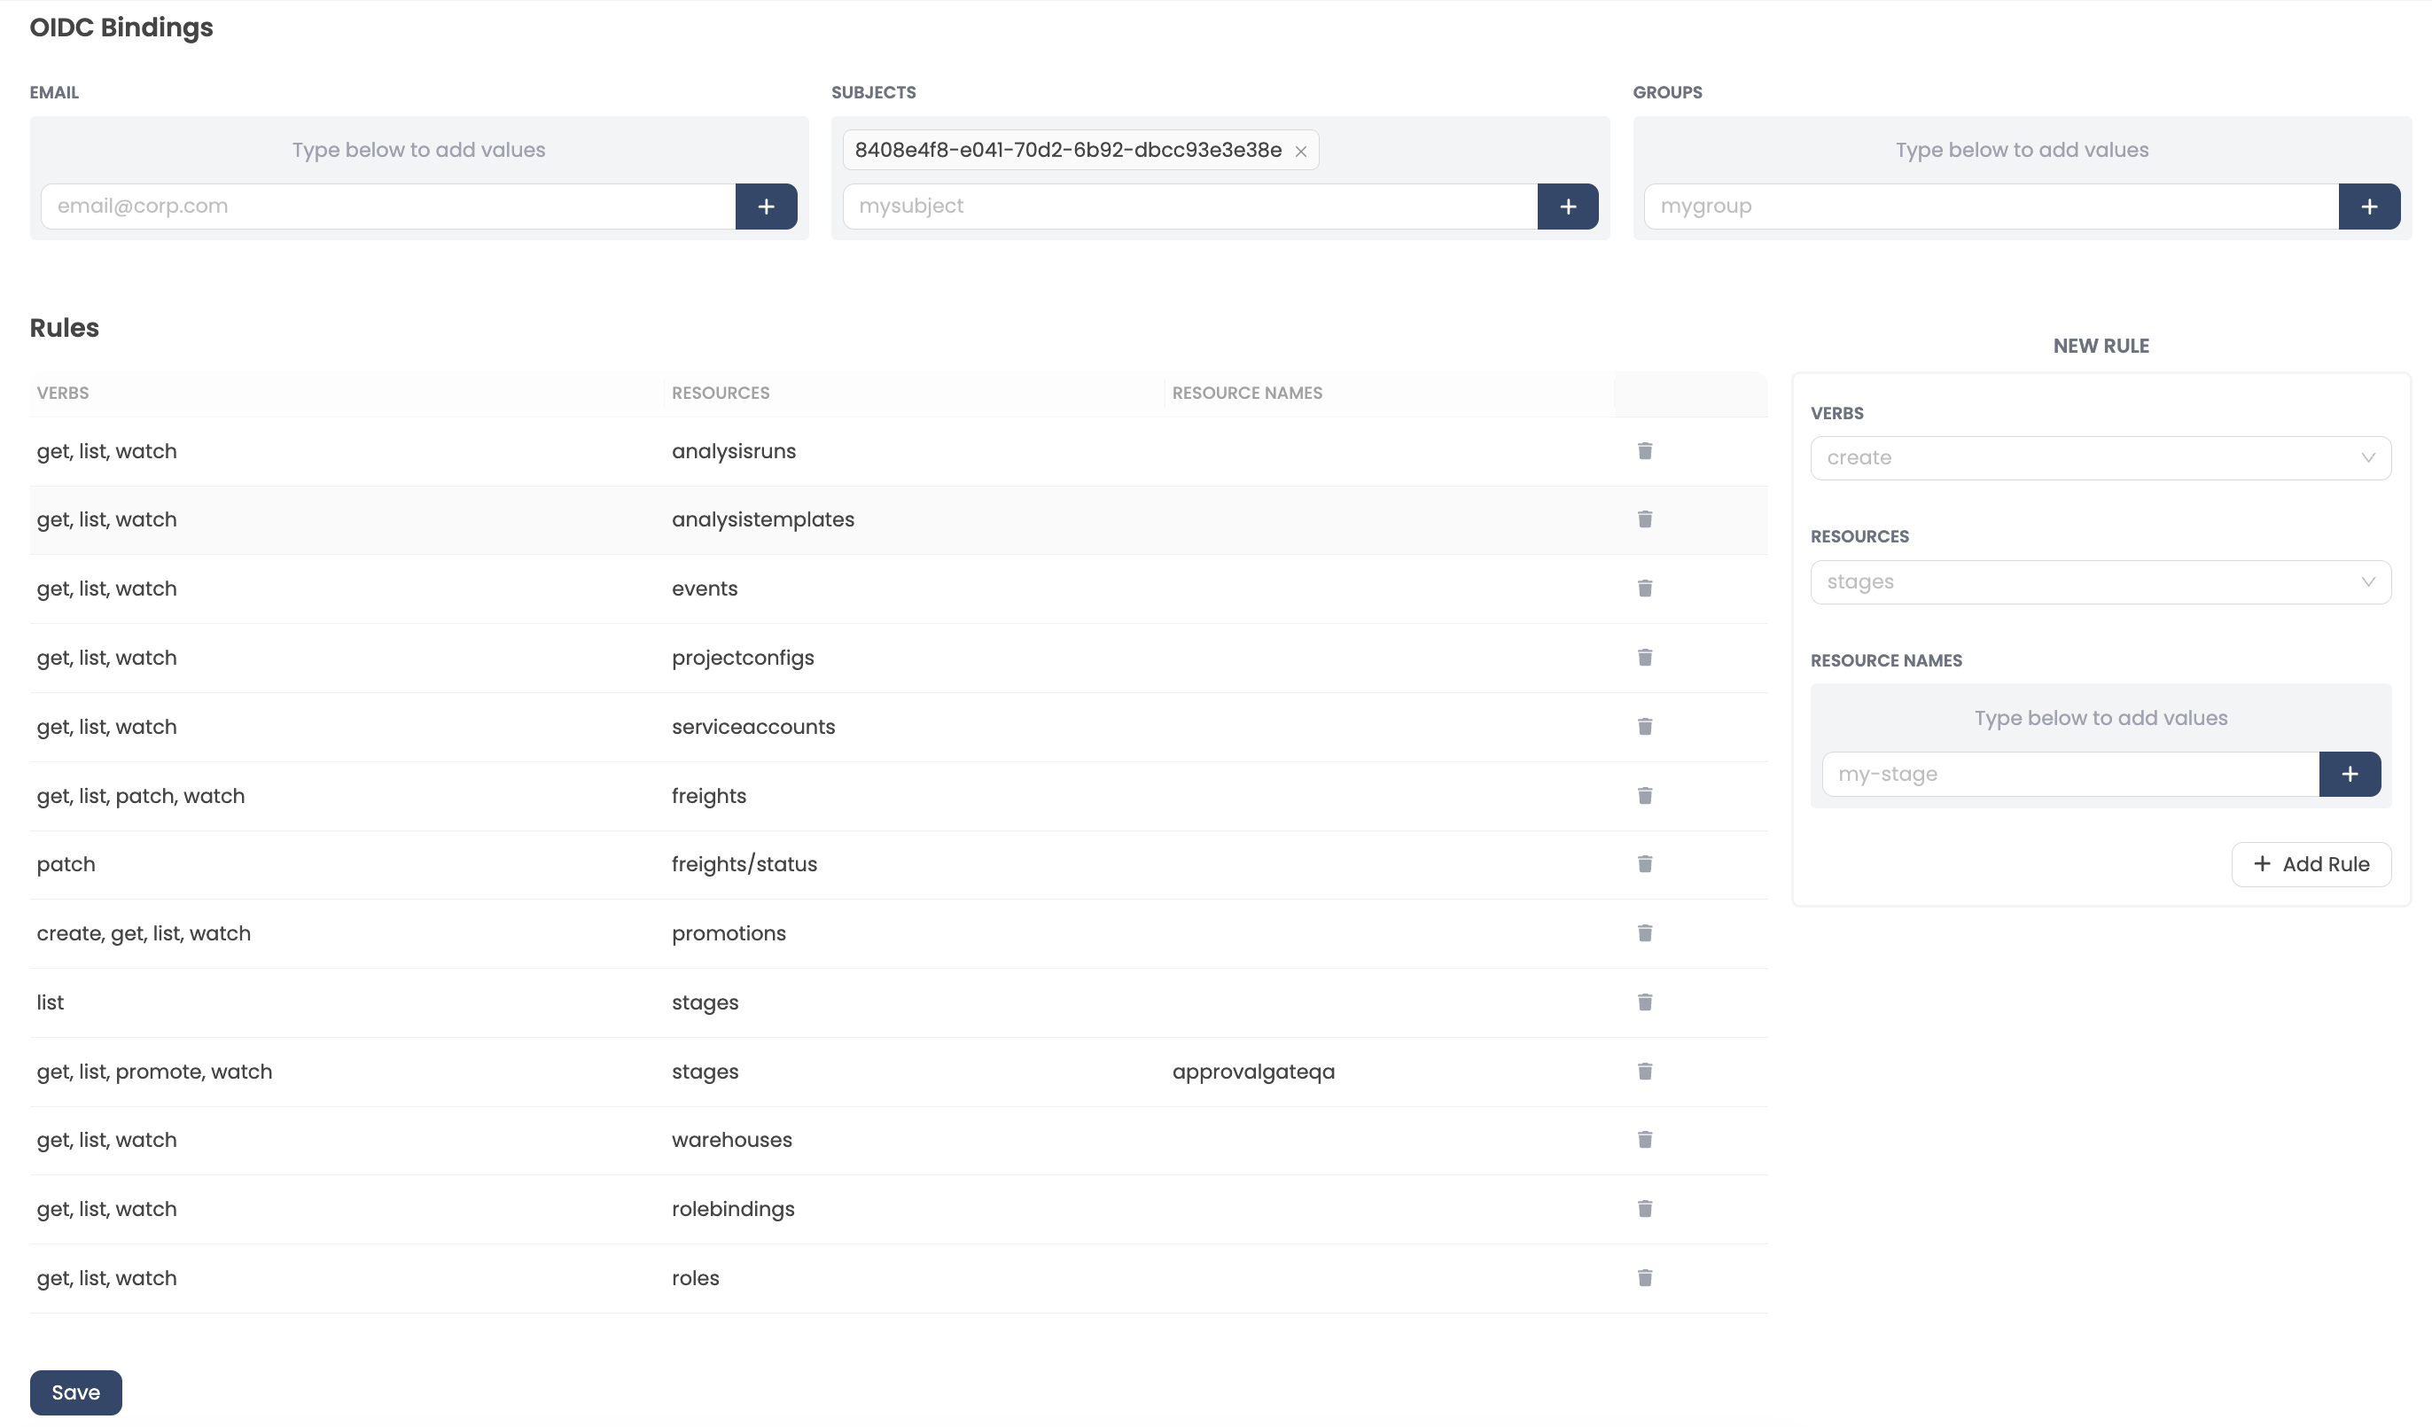Image resolution: width=2432 pixels, height=1427 pixels.
Task: Select the analysistemplates resource cell
Action: pyautogui.click(x=762, y=520)
